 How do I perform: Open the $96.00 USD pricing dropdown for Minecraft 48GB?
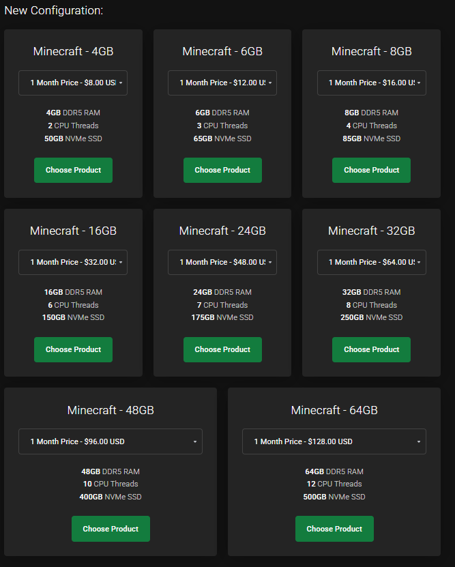(x=110, y=441)
